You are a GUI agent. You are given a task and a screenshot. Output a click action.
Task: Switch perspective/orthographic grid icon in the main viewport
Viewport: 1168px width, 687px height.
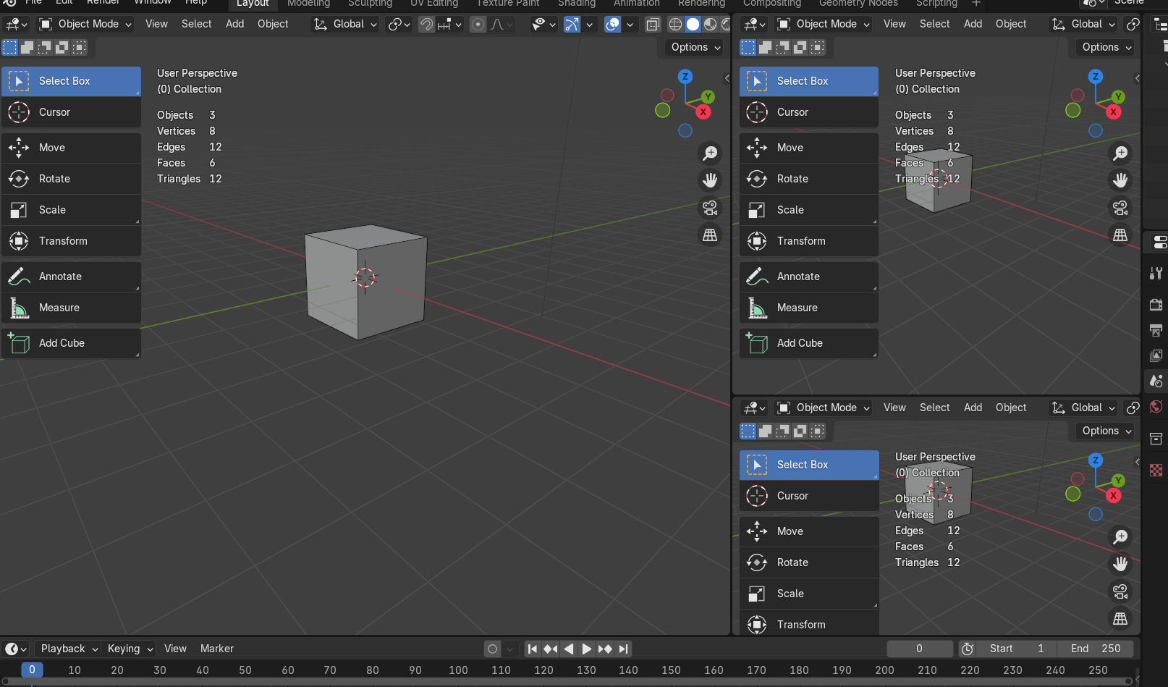[710, 235]
